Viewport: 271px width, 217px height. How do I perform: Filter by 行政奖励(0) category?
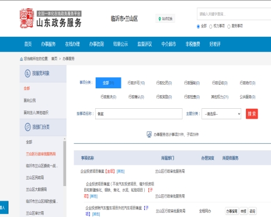(164, 97)
